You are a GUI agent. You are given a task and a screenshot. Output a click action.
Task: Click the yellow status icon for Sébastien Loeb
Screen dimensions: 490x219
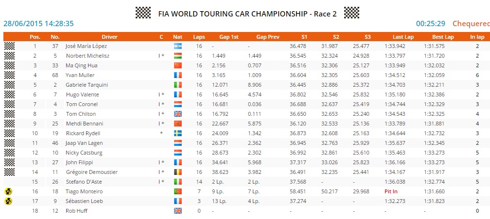8,201
